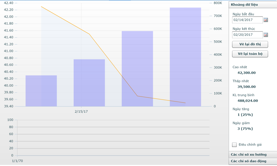This screenshot has height=166, width=277.
Task: Click the 1/1/70 label under the lower chart
Action: [17, 161]
